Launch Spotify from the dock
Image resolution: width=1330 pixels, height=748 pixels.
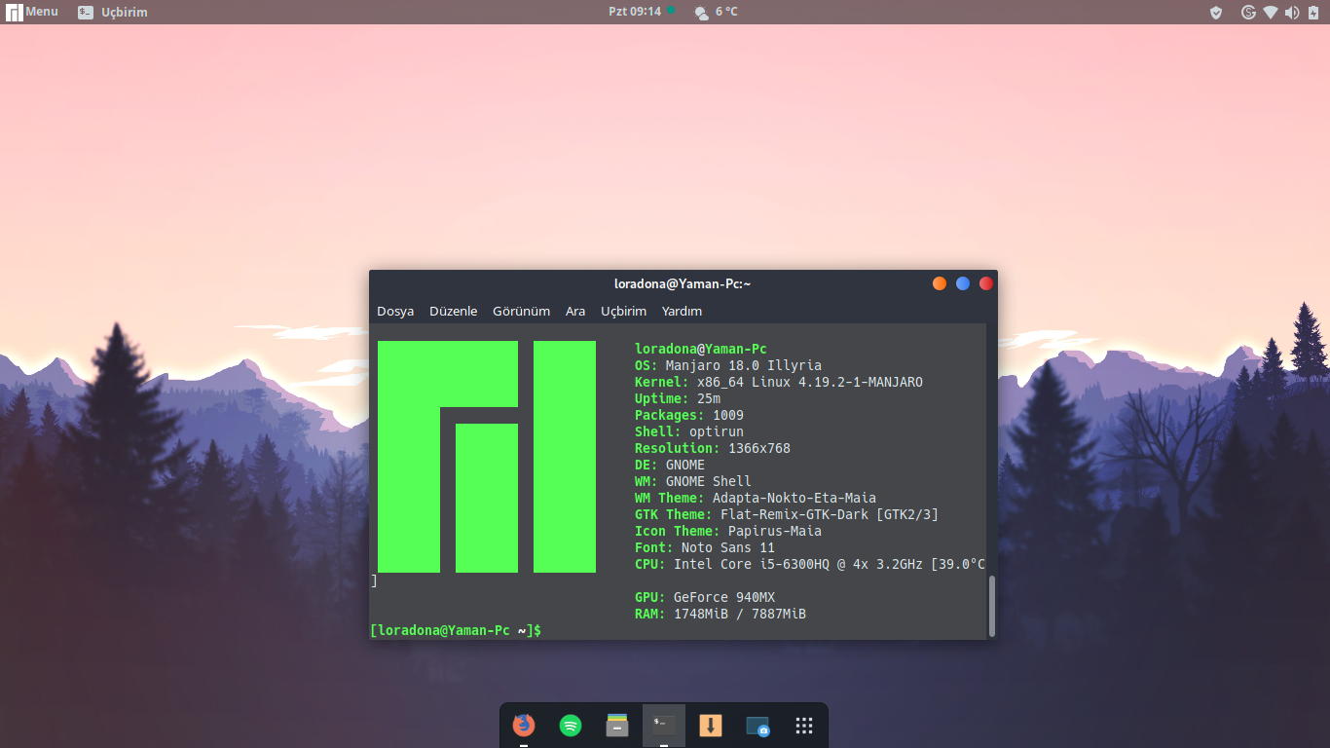571,726
